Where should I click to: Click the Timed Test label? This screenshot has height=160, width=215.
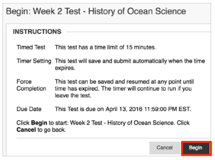[31, 47]
